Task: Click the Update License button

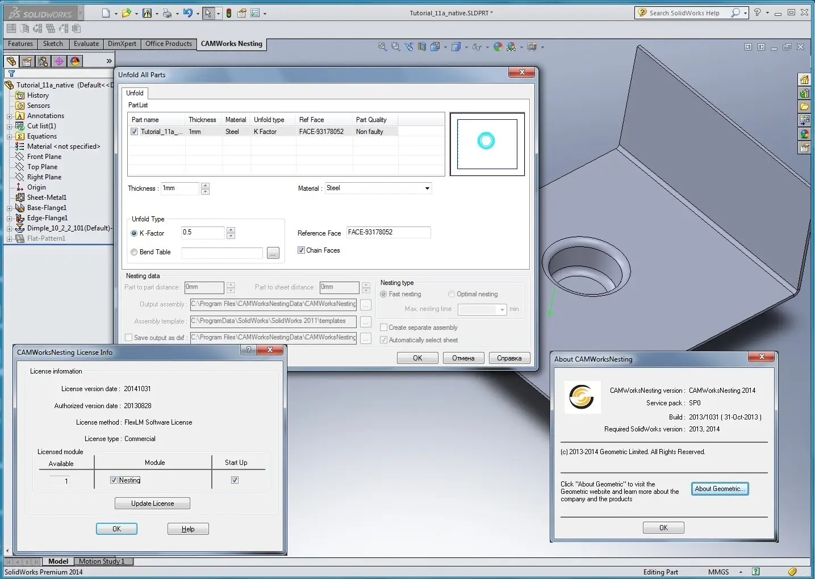Action: tap(152, 504)
